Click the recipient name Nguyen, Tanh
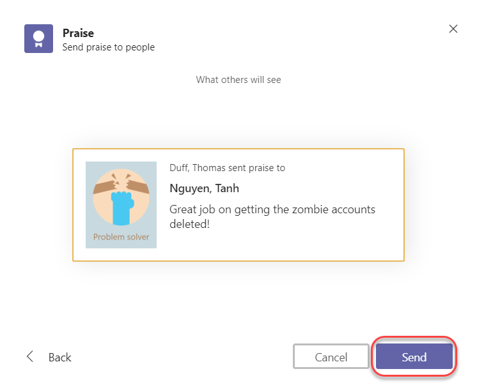 point(204,188)
